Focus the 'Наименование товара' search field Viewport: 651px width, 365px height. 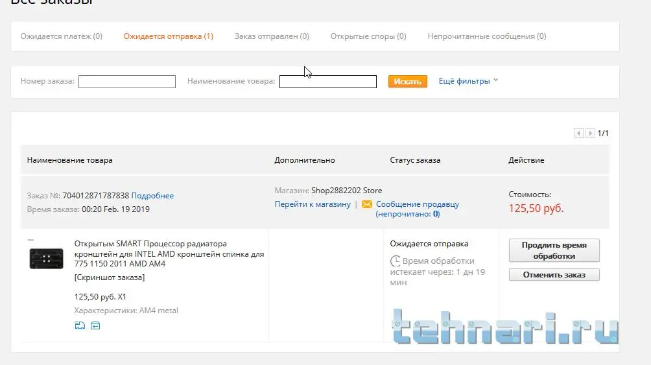tap(327, 82)
